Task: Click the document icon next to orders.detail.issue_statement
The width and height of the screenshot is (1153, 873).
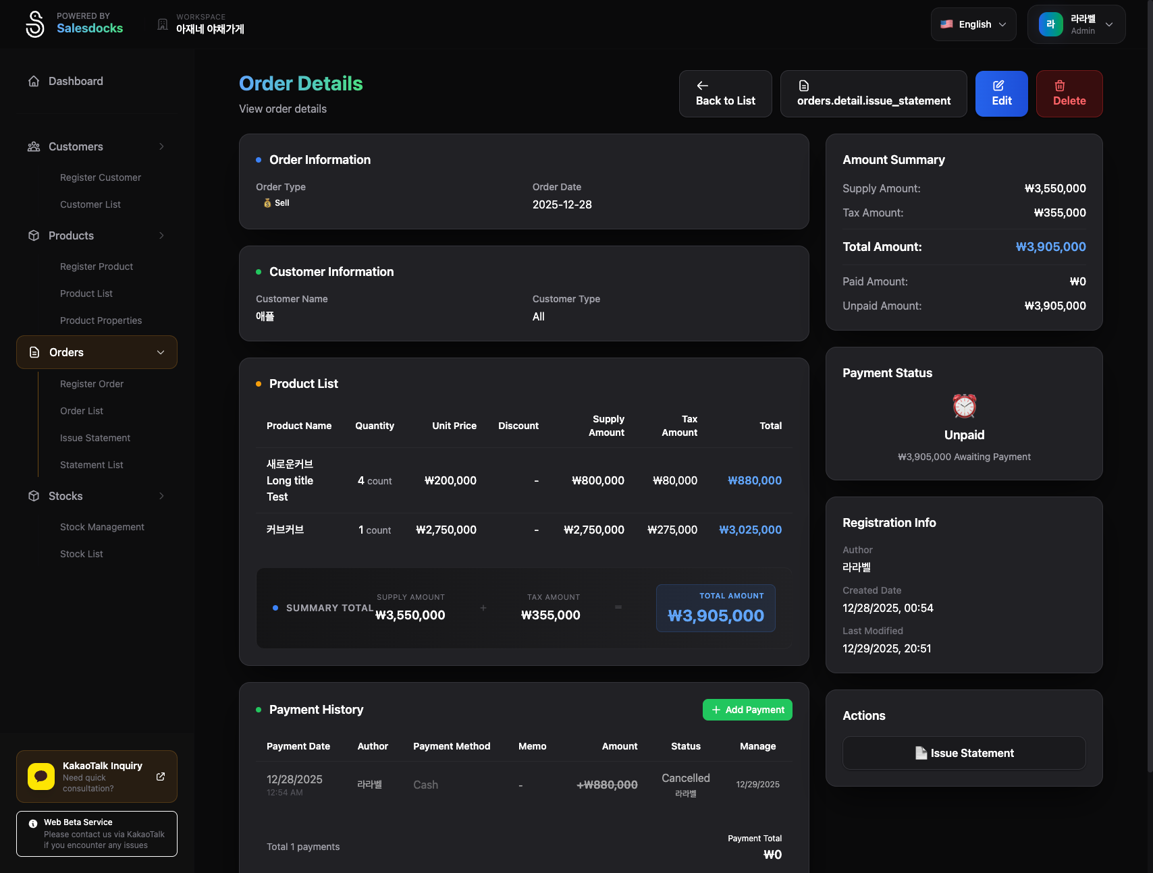Action: [x=803, y=85]
